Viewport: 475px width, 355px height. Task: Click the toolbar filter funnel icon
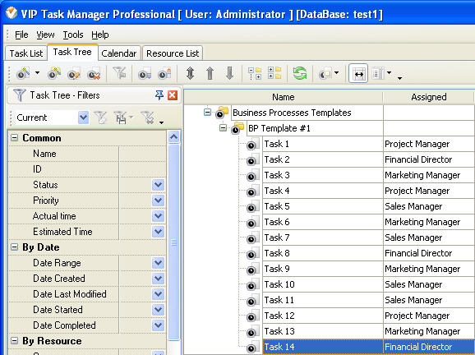[x=120, y=73]
